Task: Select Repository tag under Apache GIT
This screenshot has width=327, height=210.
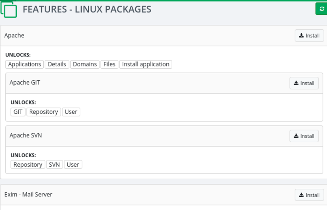Action: pos(44,112)
